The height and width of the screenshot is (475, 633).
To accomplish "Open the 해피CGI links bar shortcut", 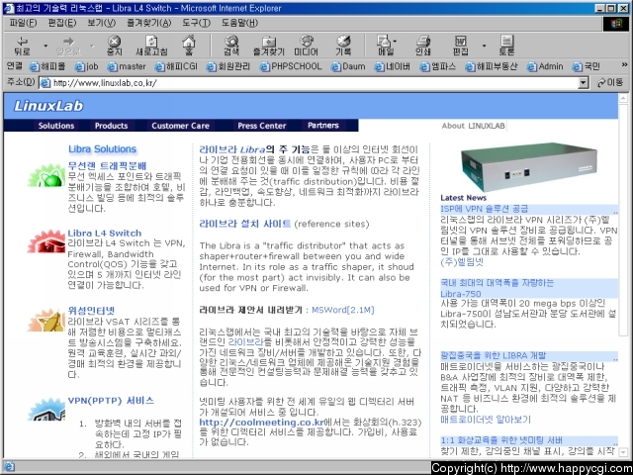I will point(176,66).
